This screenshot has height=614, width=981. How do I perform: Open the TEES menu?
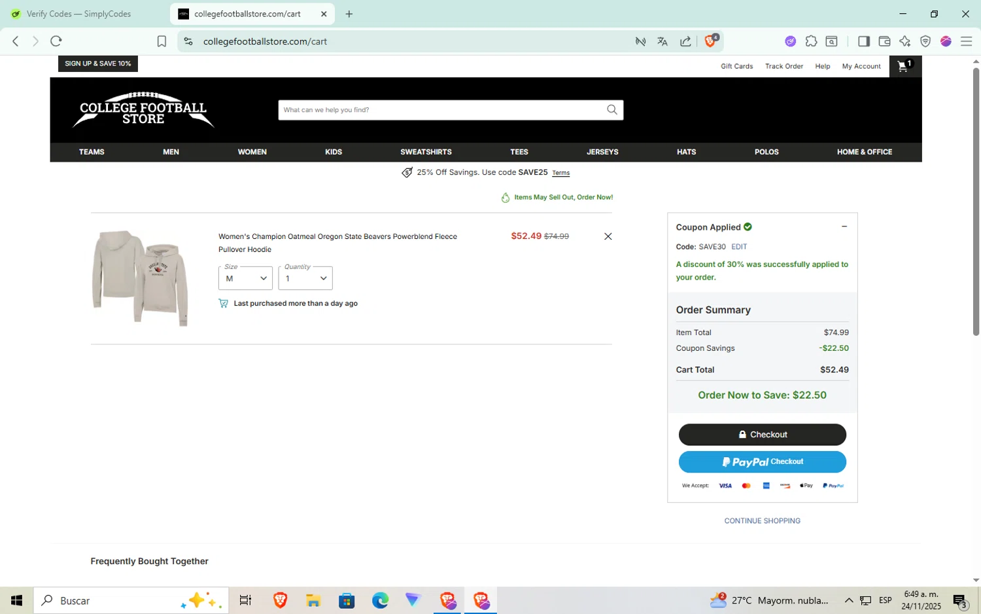tap(519, 152)
